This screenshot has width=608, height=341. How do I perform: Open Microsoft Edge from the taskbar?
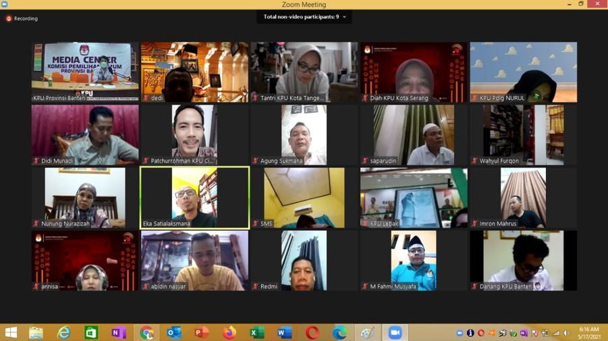pos(339,332)
